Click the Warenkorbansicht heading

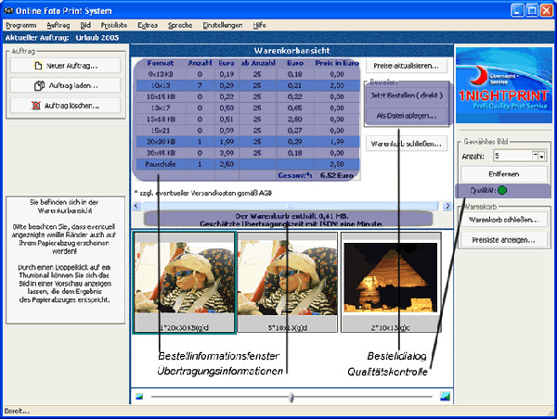292,51
